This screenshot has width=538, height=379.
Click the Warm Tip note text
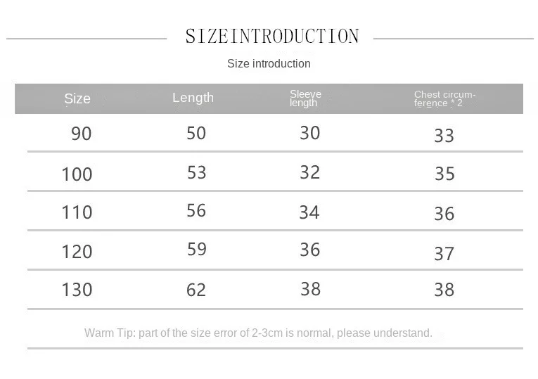click(258, 333)
